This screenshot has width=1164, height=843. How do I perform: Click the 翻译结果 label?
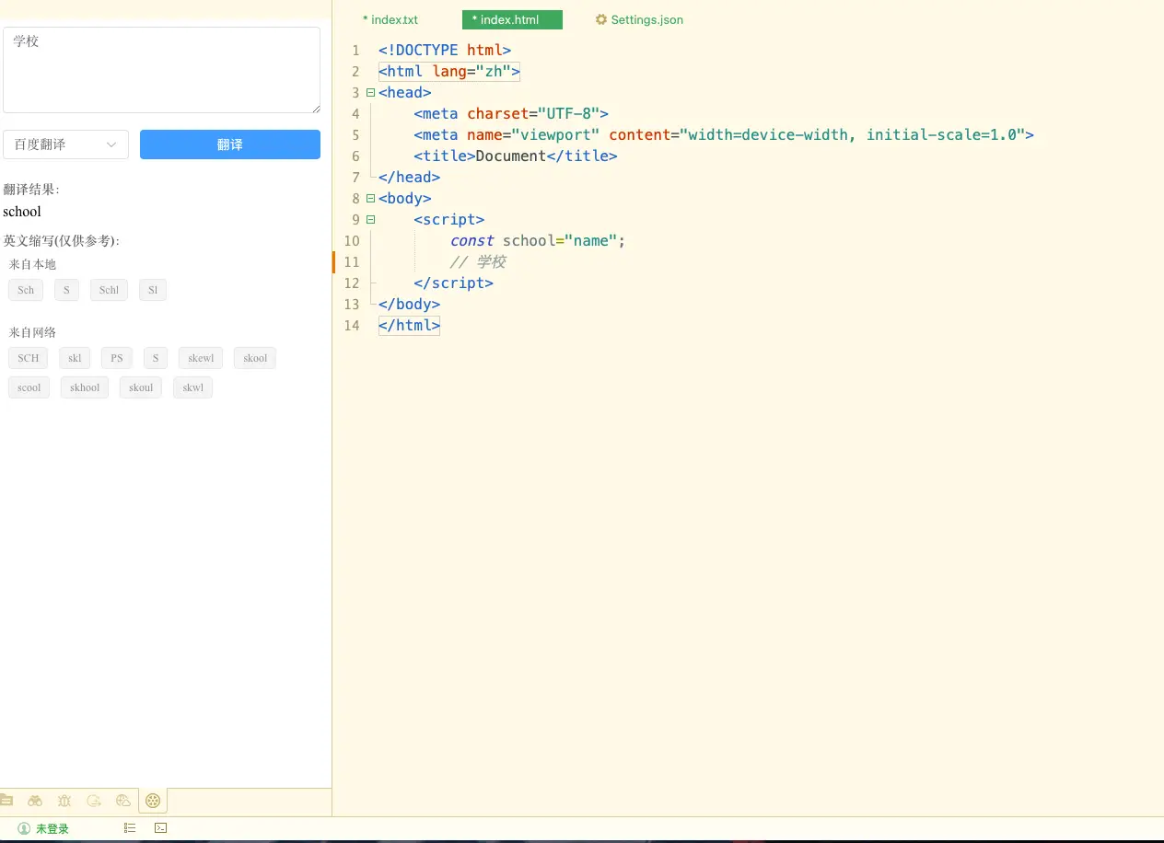click(31, 190)
